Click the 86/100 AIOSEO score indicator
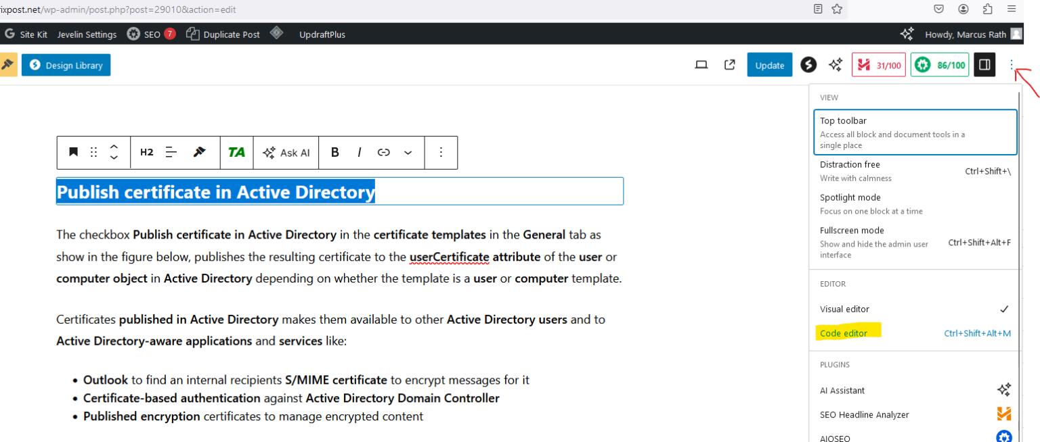This screenshot has width=1040, height=442. point(940,64)
